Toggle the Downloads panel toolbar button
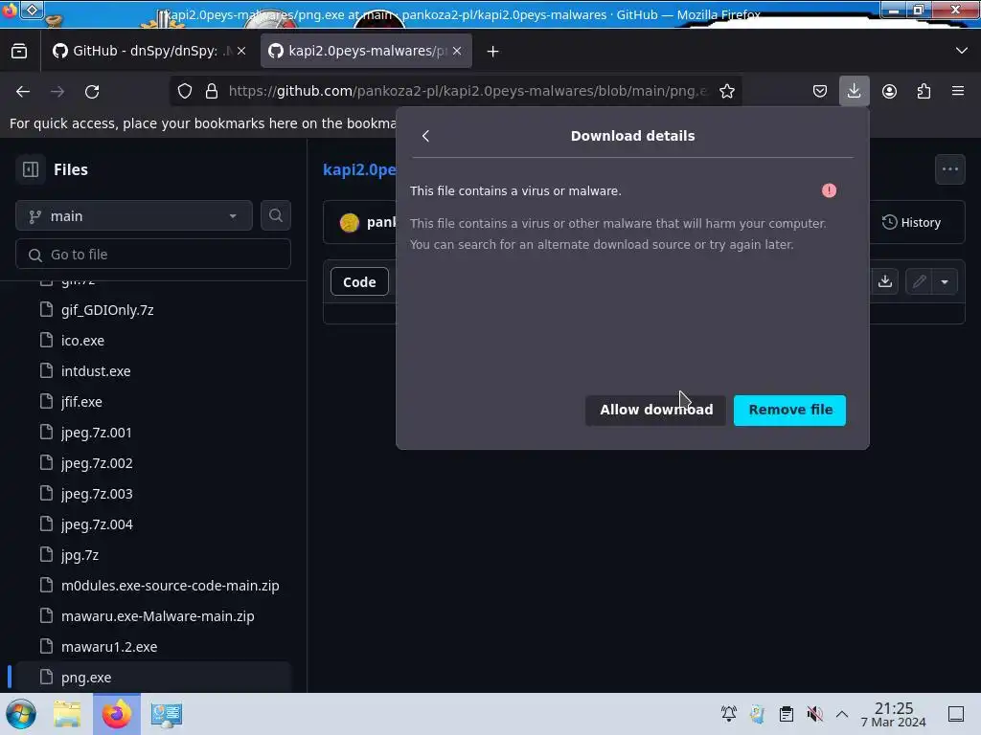The image size is (981, 735). pyautogui.click(x=854, y=91)
